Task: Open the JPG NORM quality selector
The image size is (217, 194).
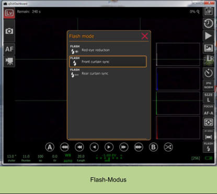Action: (209, 85)
